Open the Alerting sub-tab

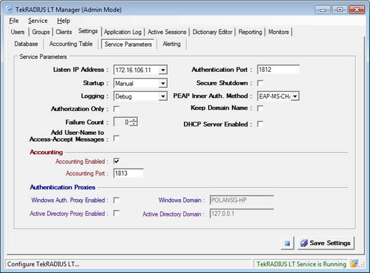point(171,44)
